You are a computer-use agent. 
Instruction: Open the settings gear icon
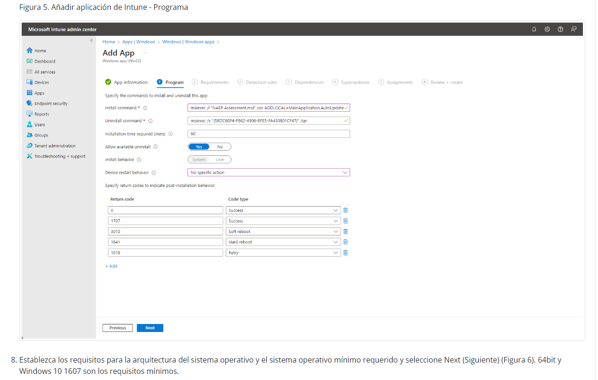pos(547,29)
